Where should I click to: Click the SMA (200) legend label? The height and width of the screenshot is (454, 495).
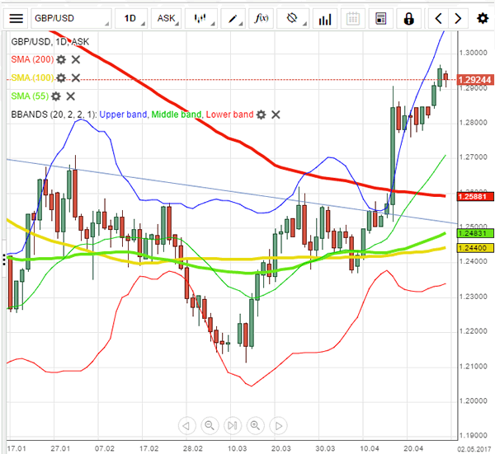(x=32, y=59)
